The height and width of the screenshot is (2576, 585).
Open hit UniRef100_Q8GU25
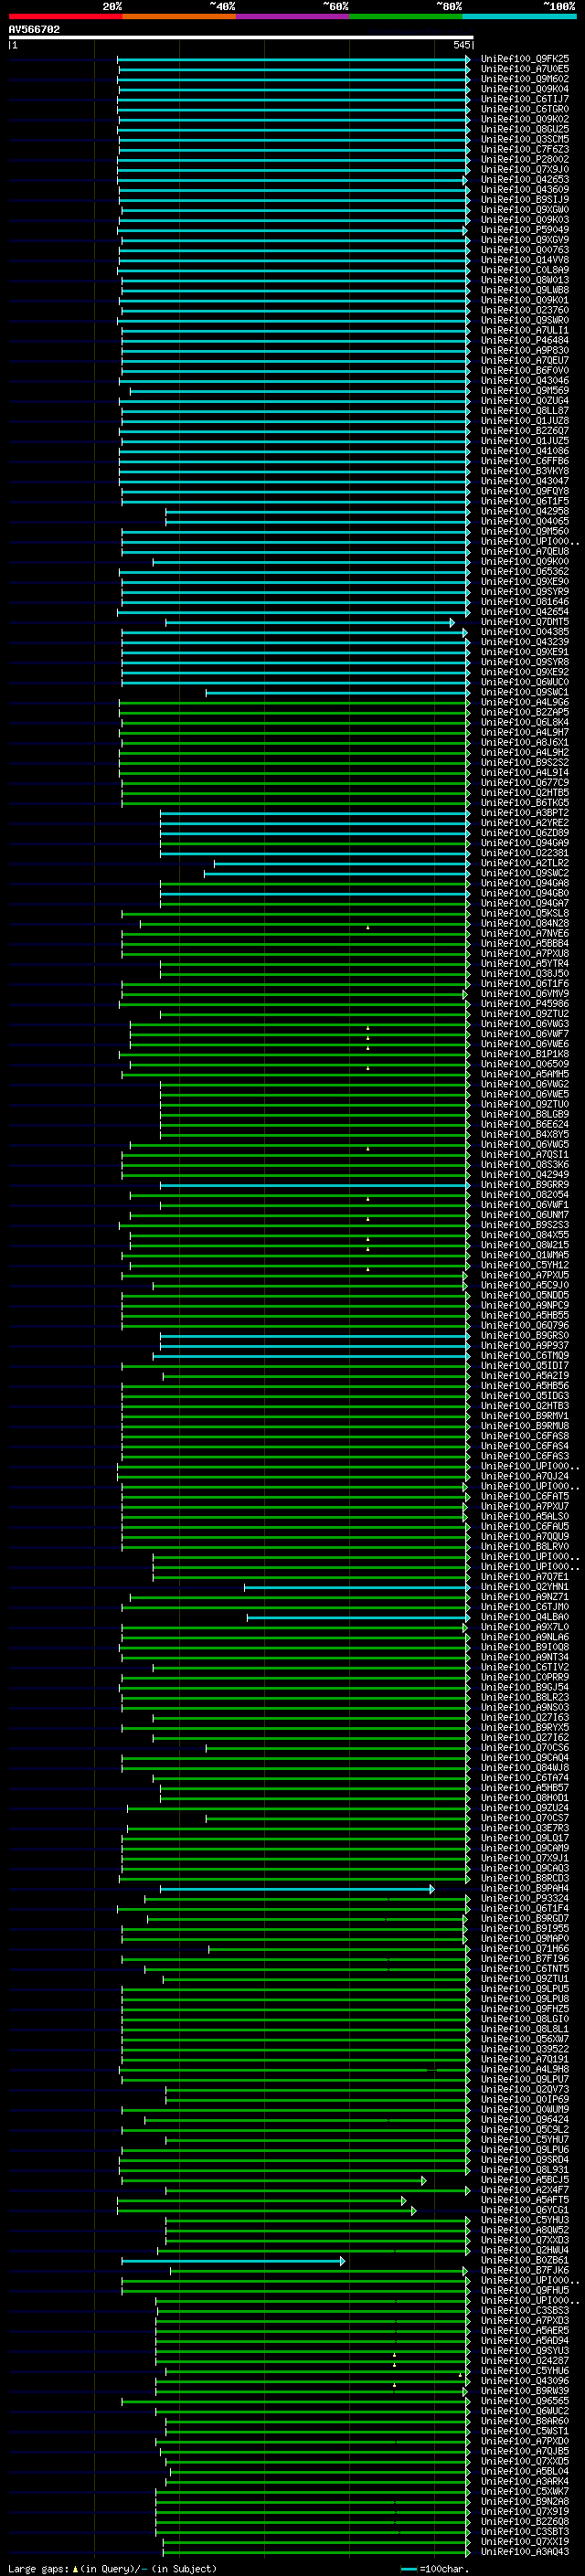pos(525,129)
